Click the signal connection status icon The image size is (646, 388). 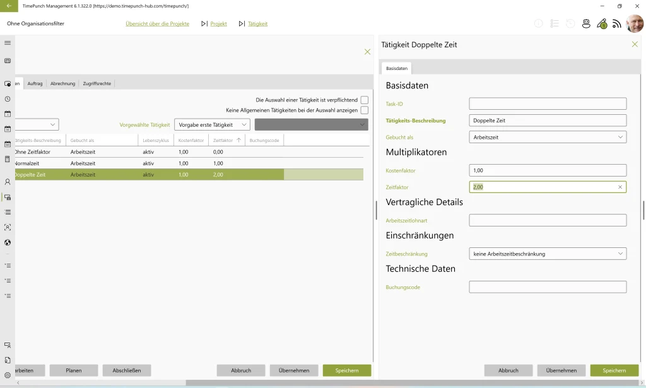pyautogui.click(x=617, y=24)
